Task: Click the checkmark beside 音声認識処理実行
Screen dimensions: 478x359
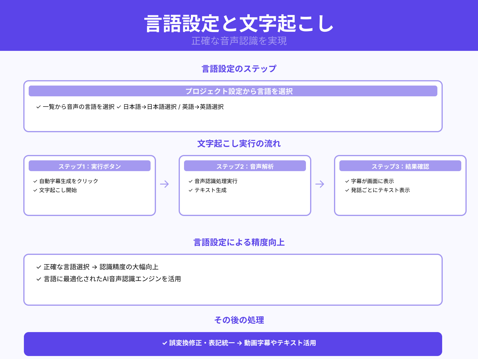Action: [190, 181]
